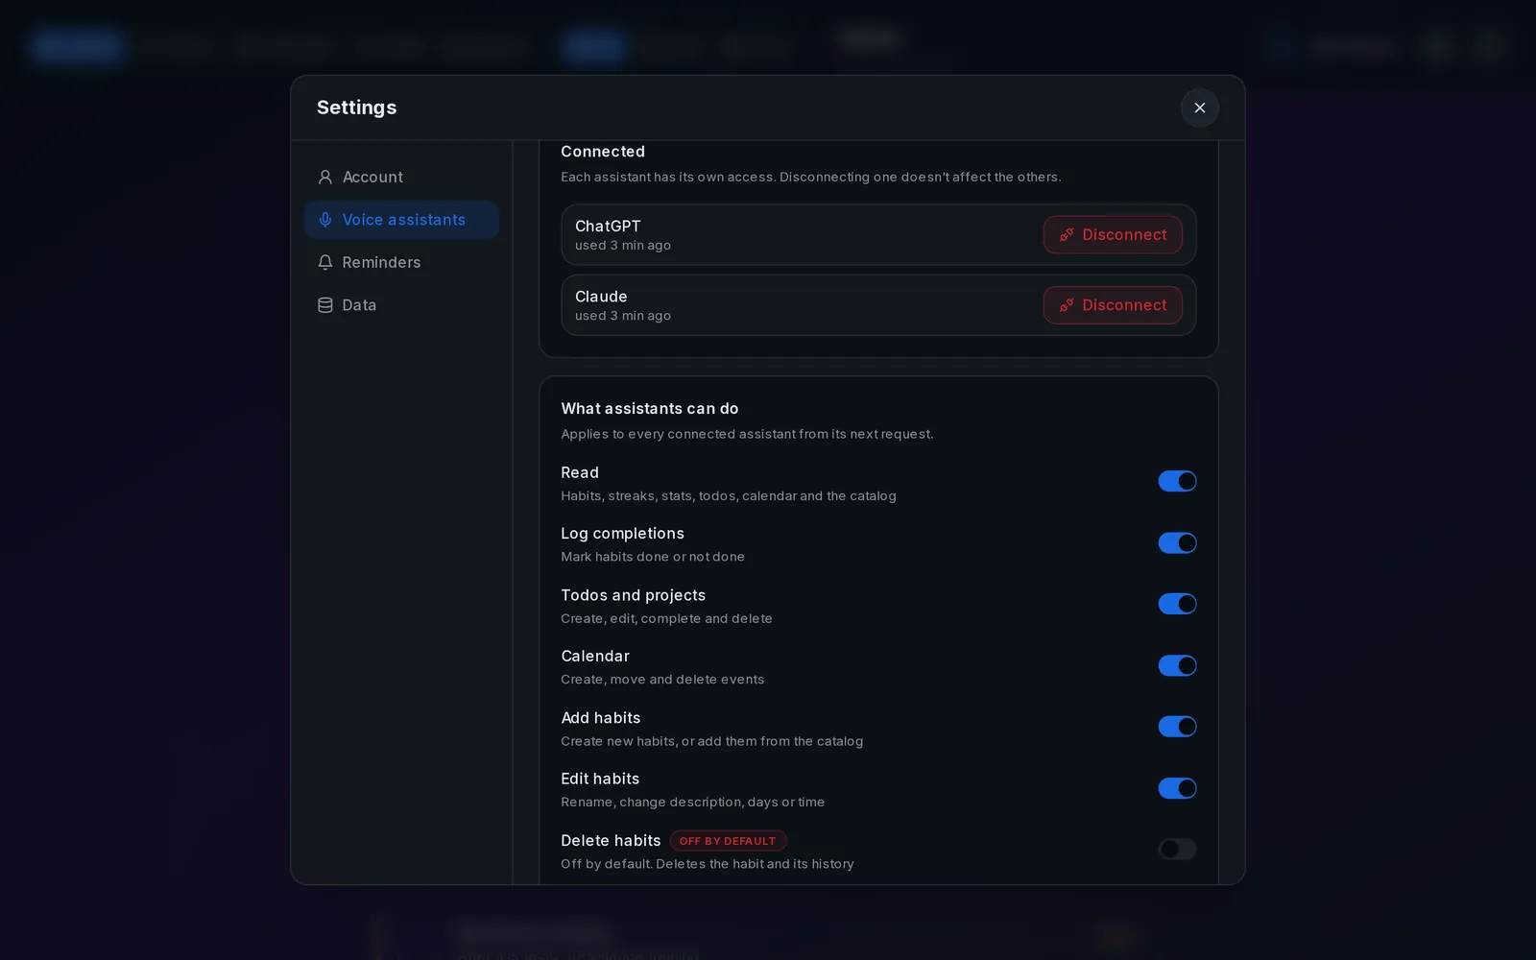This screenshot has width=1536, height=960.
Task: Disconnect the ChatGPT assistant
Action: 1113,234
